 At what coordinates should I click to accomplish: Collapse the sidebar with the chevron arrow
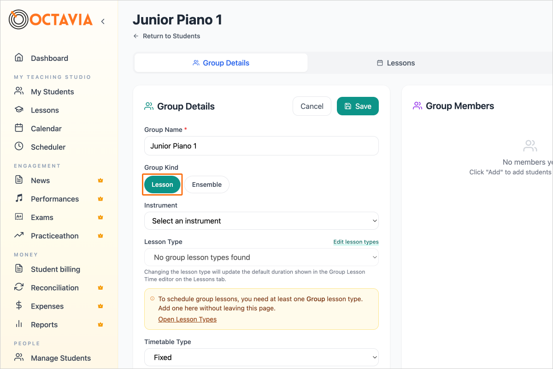pyautogui.click(x=103, y=21)
